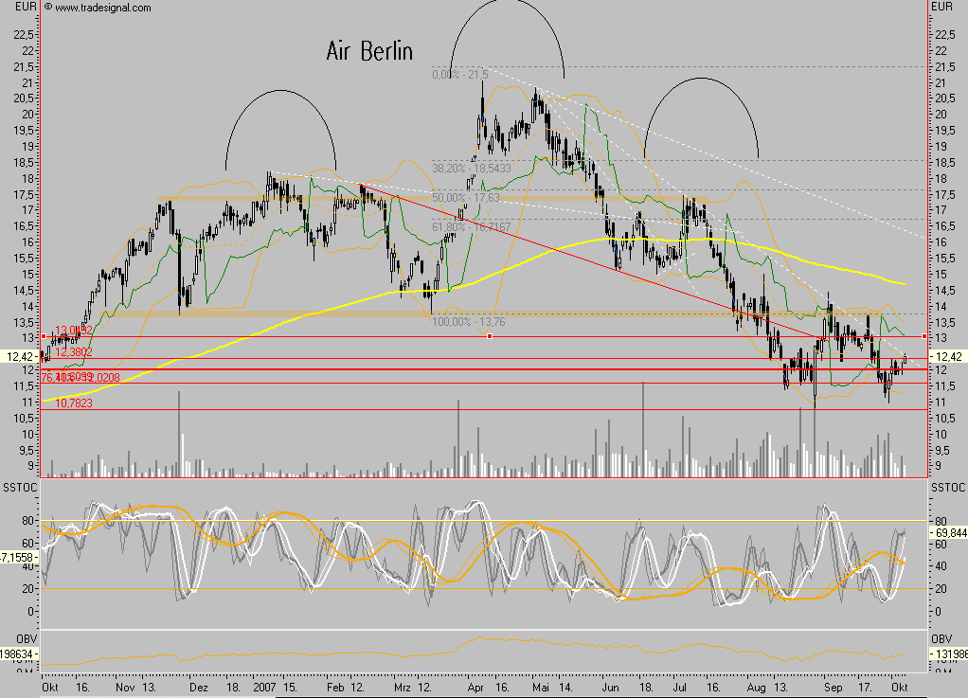Viewport: 968px width, 698px height.
Task: Click the middle red handle of horizontal line
Action: tap(489, 336)
